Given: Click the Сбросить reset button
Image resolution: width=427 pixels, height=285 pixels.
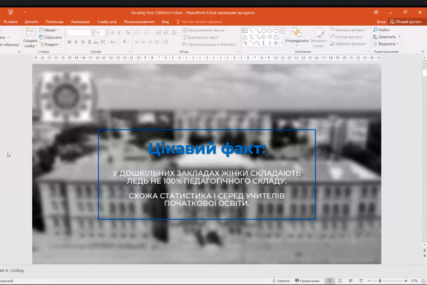Looking at the screenshot, I should point(51,37).
